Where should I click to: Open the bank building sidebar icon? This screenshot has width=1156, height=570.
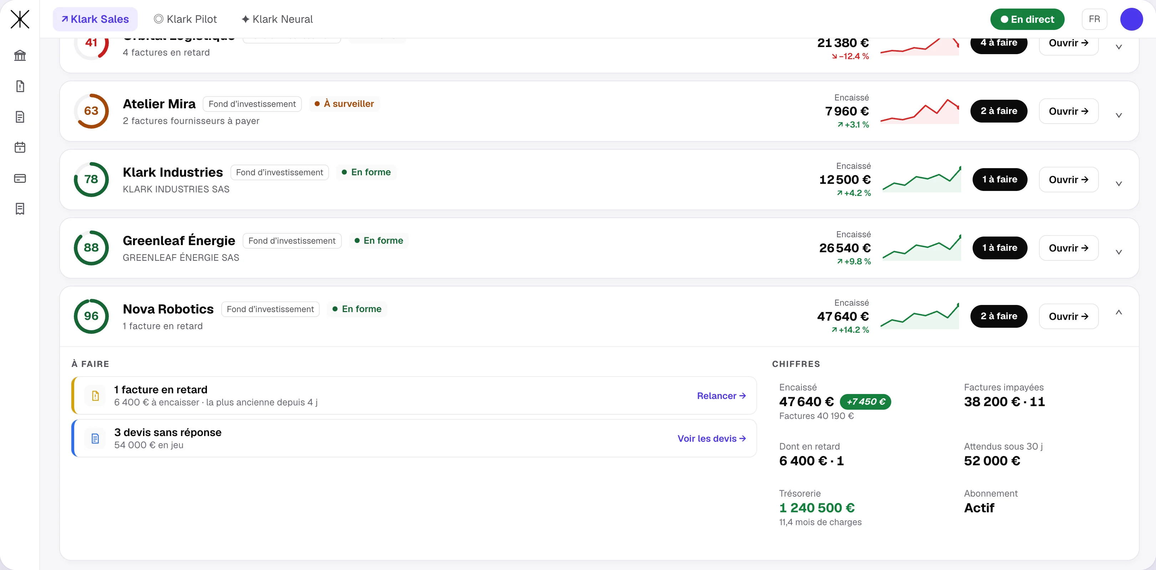tap(20, 56)
